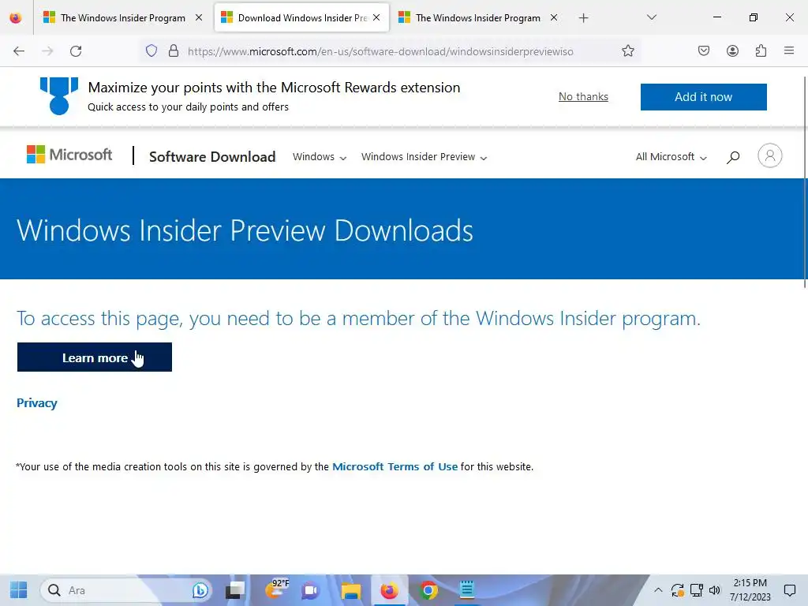Image resolution: width=808 pixels, height=606 pixels.
Task: Open the Software Download link
Action: tap(212, 157)
